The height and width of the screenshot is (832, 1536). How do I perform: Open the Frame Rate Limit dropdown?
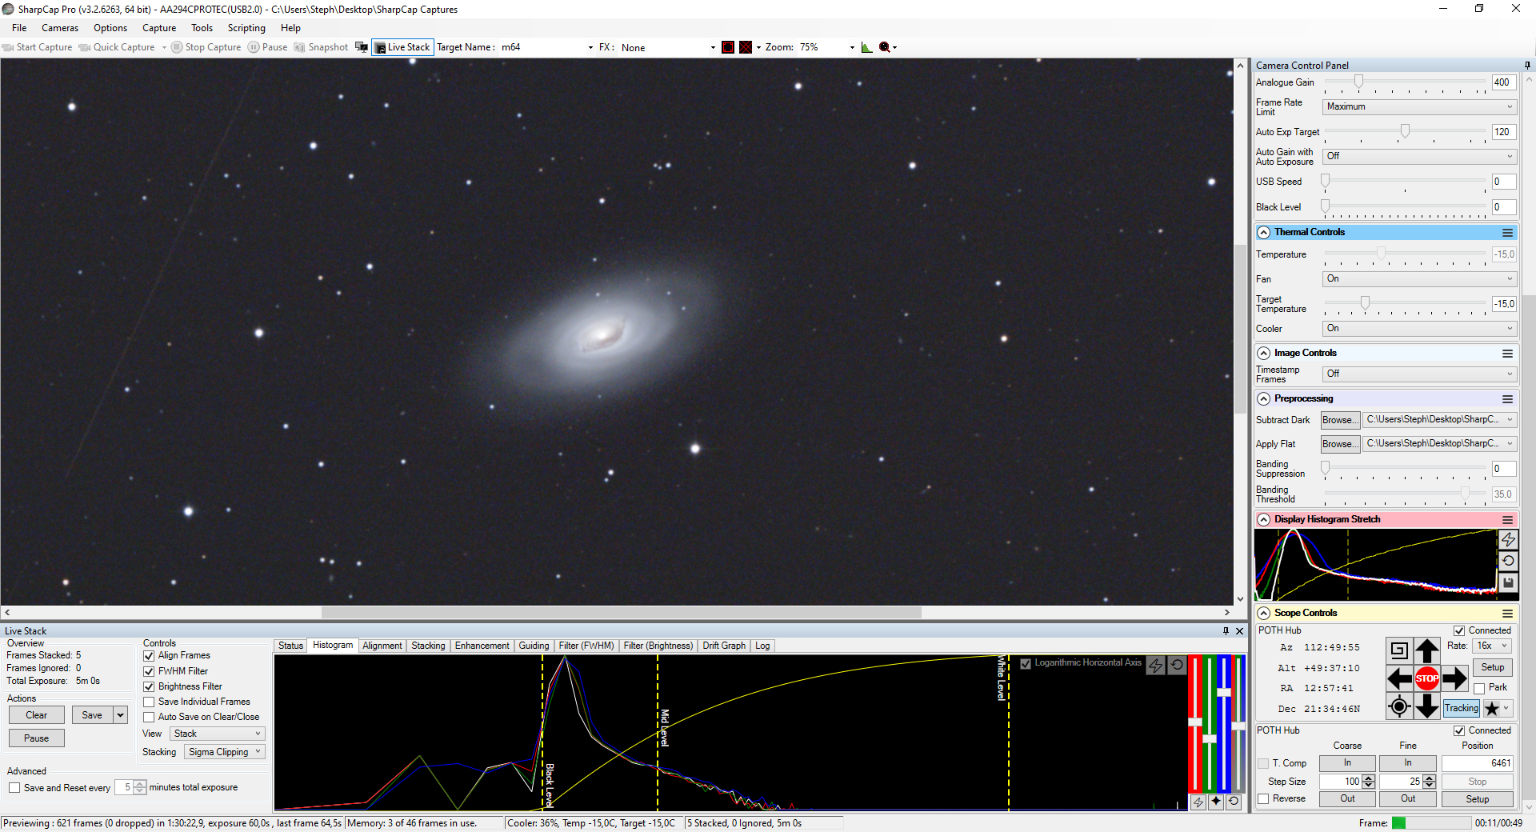coord(1419,106)
